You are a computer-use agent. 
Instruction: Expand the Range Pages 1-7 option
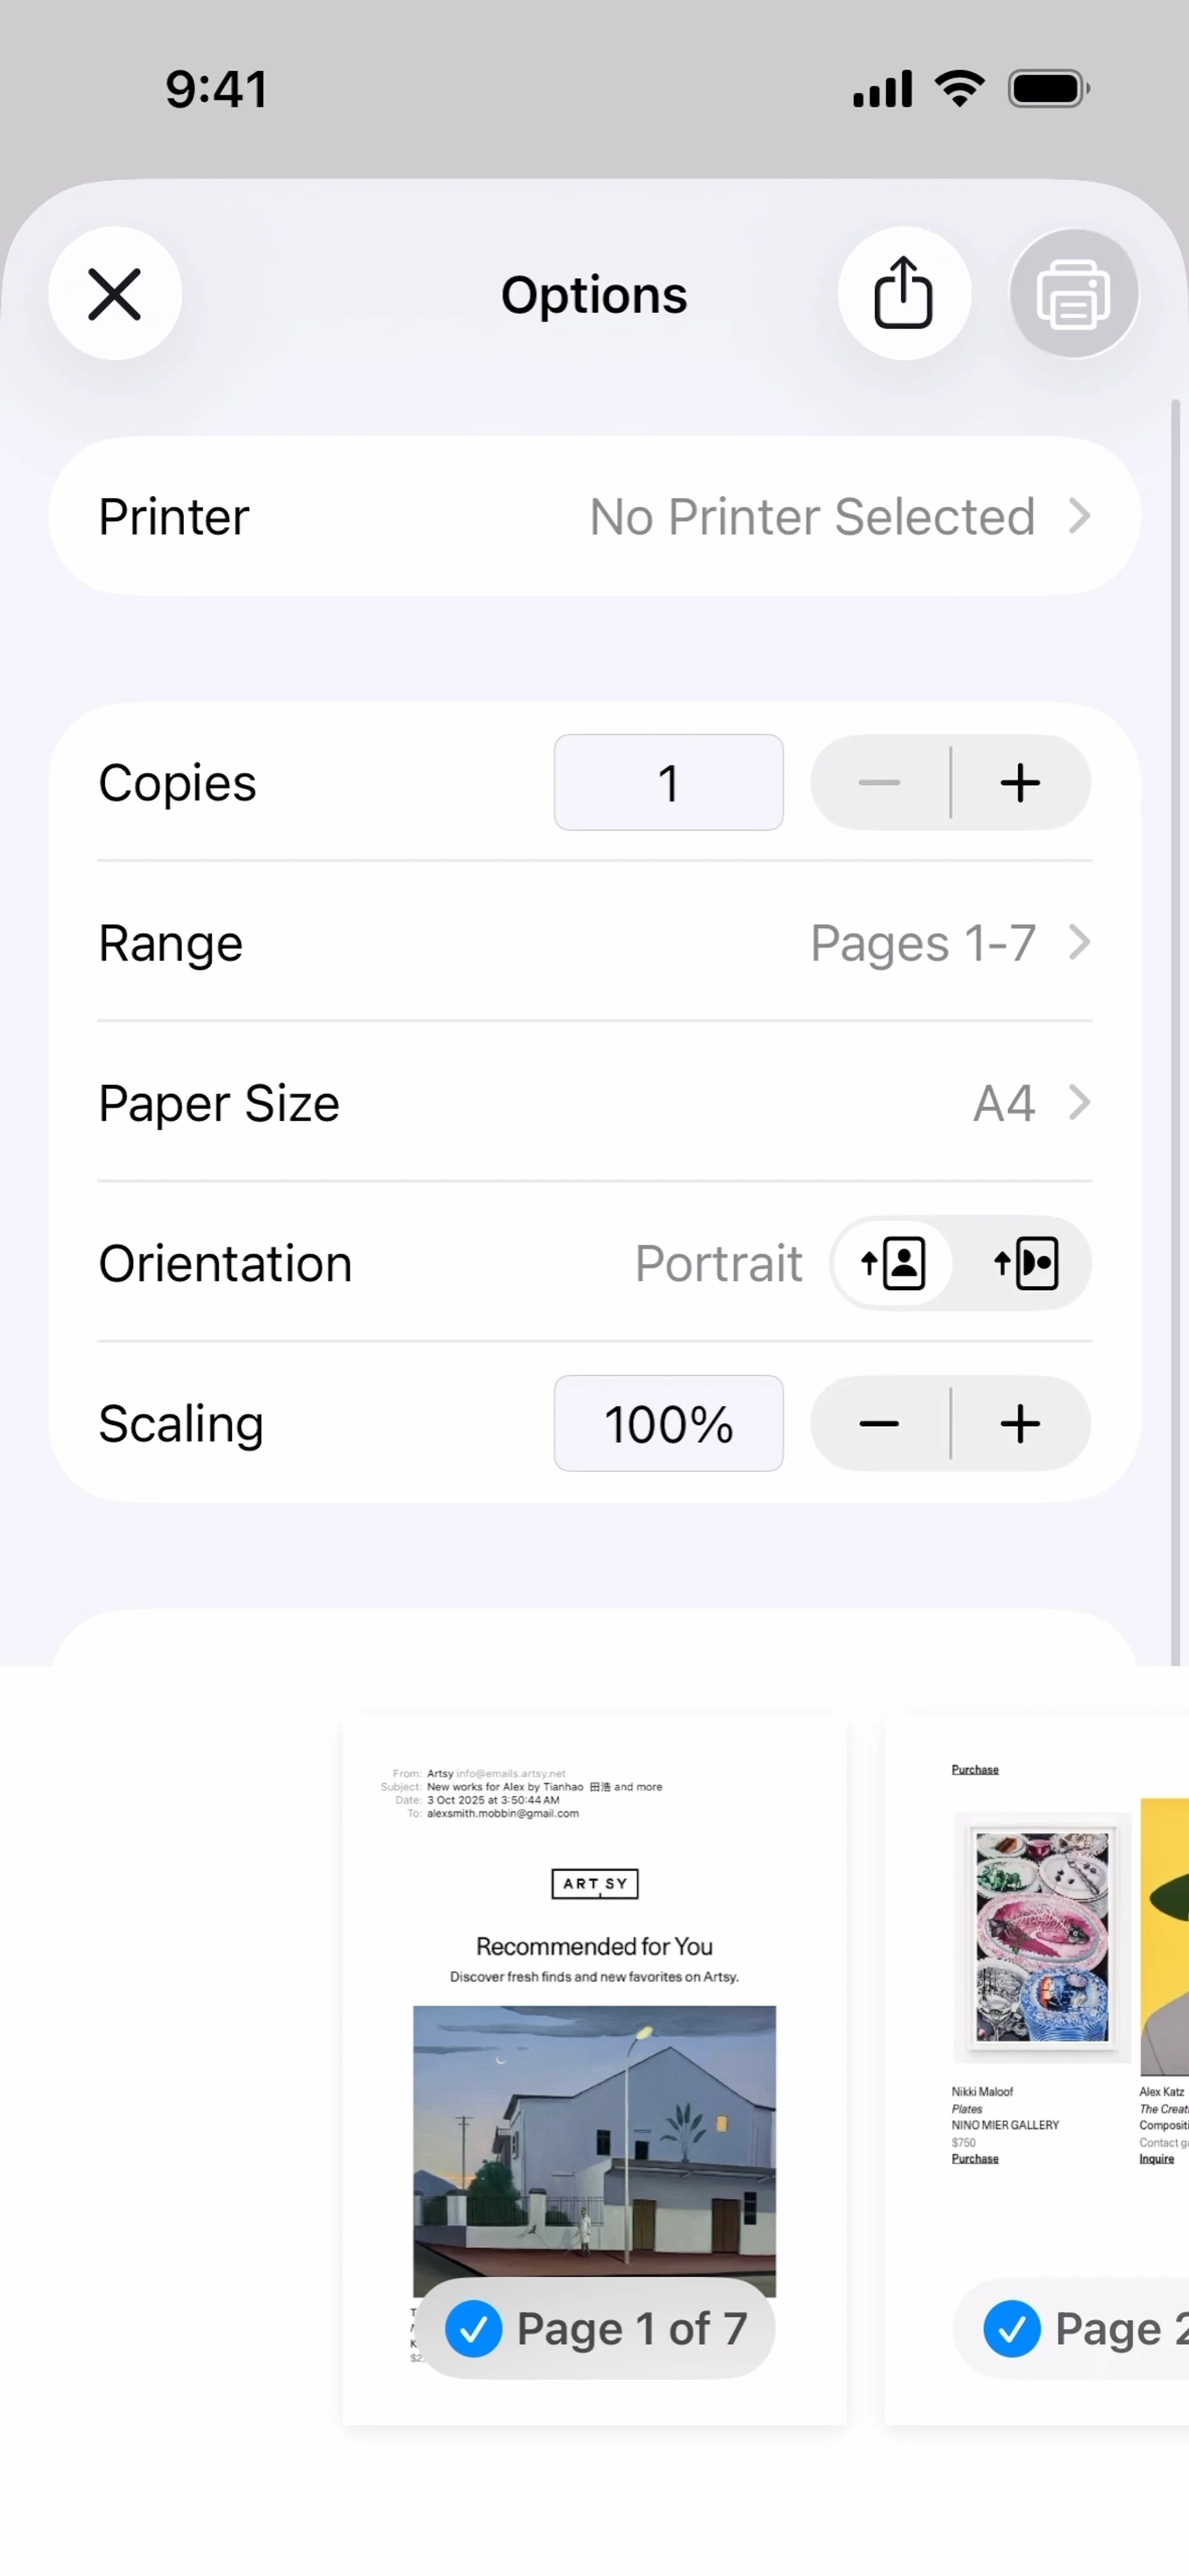coord(594,942)
